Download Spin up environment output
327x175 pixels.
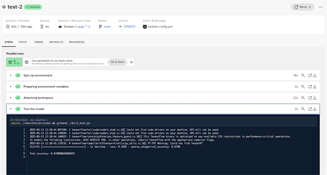[x=315, y=75]
